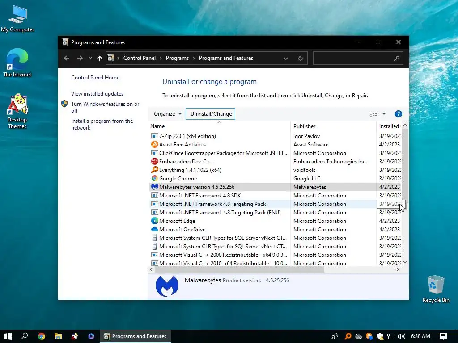The width and height of the screenshot is (458, 343).
Task: Open taskbar search magnifier
Action: (x=24, y=336)
